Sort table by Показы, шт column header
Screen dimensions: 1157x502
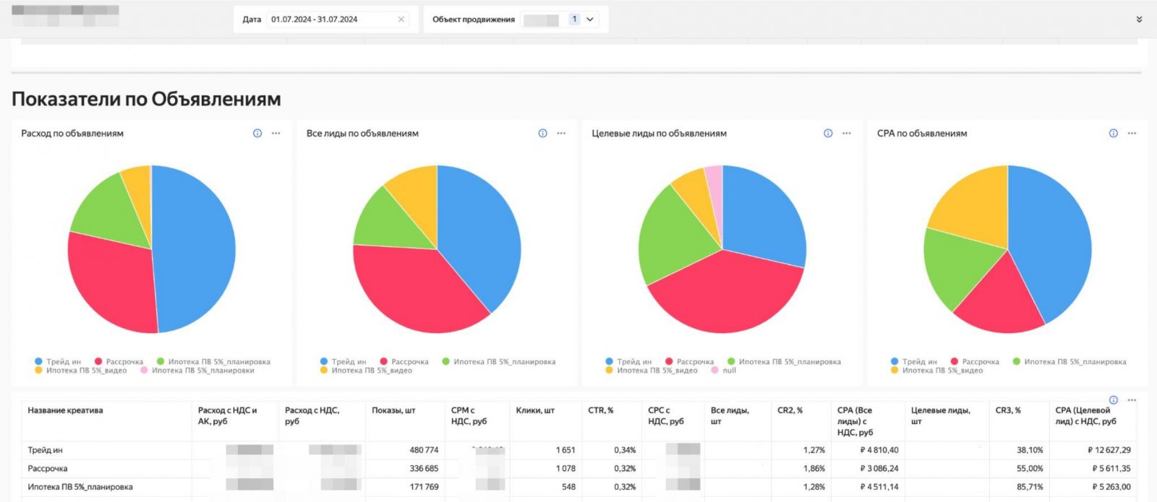[x=393, y=410]
